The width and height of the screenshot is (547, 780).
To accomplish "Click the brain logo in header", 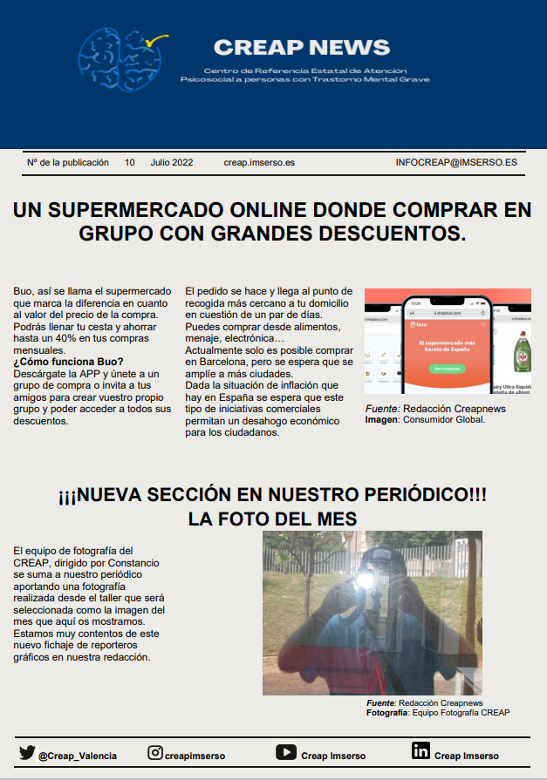I will tap(119, 60).
